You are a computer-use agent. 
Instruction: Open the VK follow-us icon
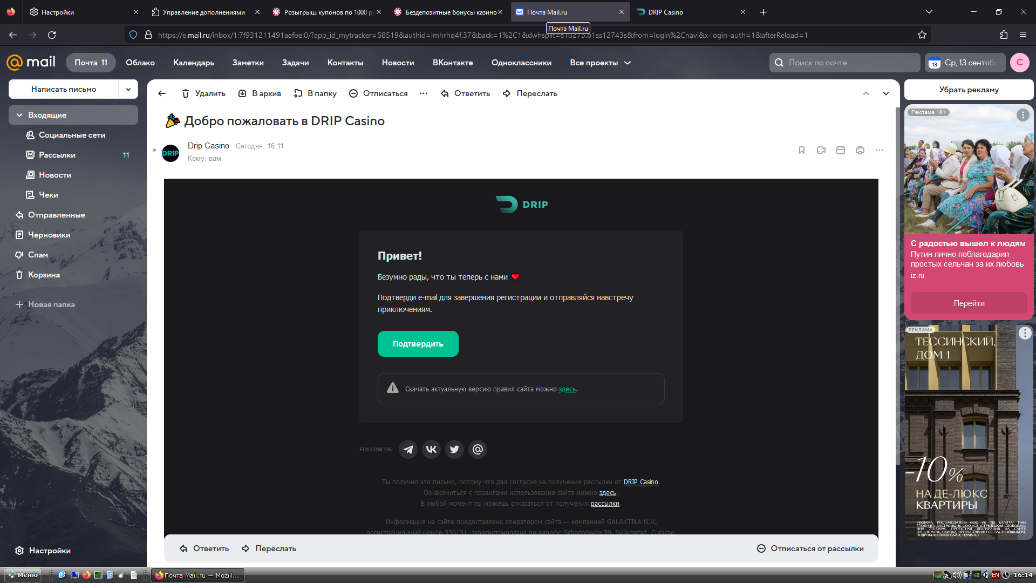click(x=431, y=449)
